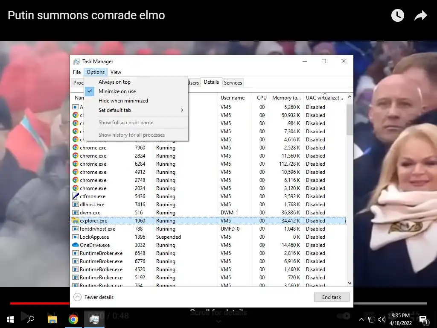Screen dimensions: 437x328
Task: Click the Task Manager title bar icon
Action: click(77, 61)
